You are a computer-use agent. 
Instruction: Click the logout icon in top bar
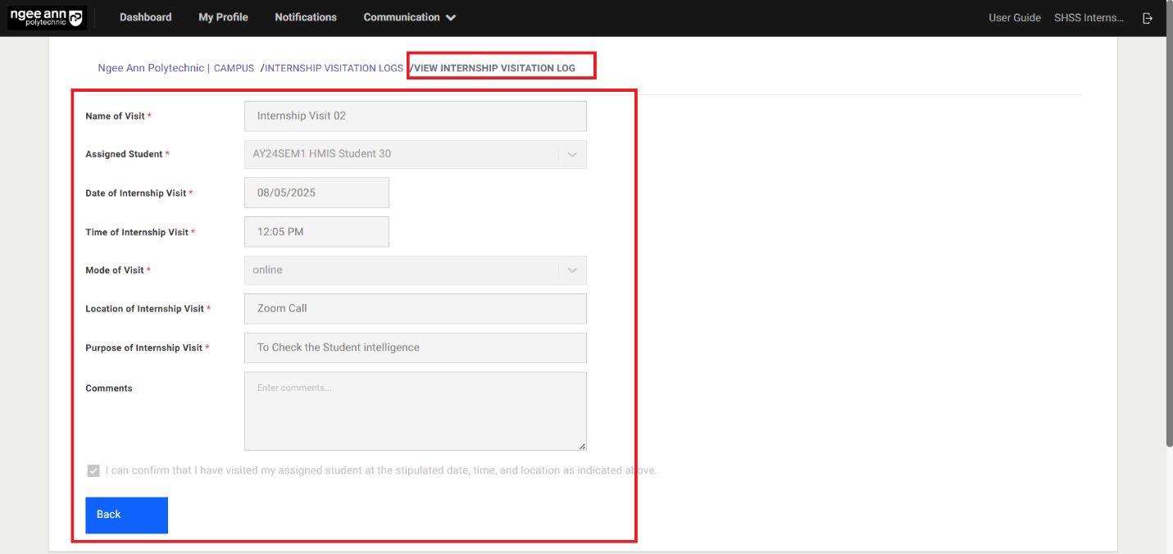[x=1148, y=18]
